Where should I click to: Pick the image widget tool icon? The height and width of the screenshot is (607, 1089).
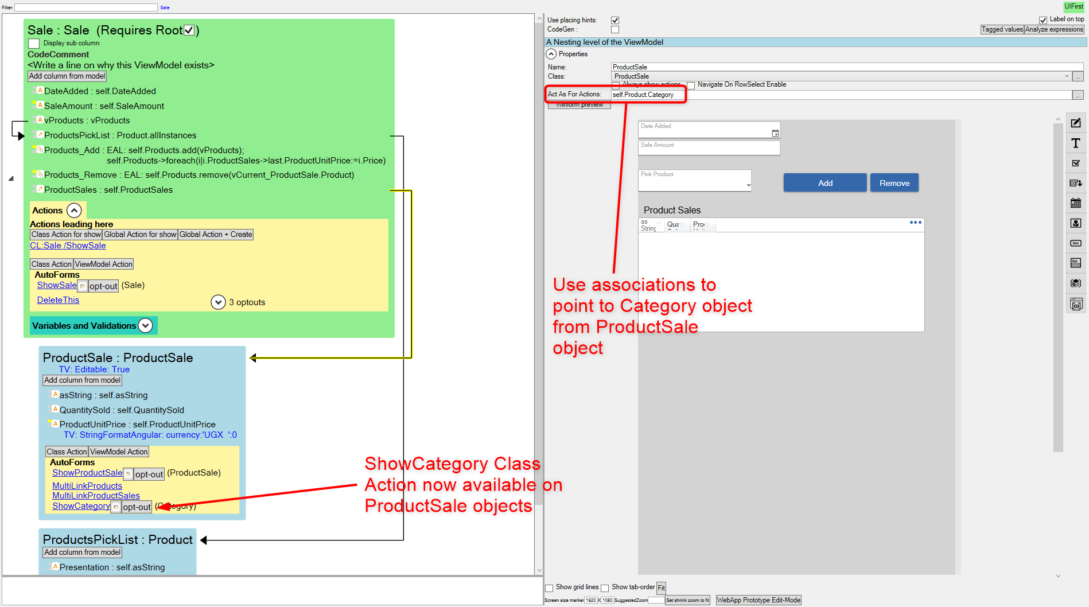[x=1076, y=223]
